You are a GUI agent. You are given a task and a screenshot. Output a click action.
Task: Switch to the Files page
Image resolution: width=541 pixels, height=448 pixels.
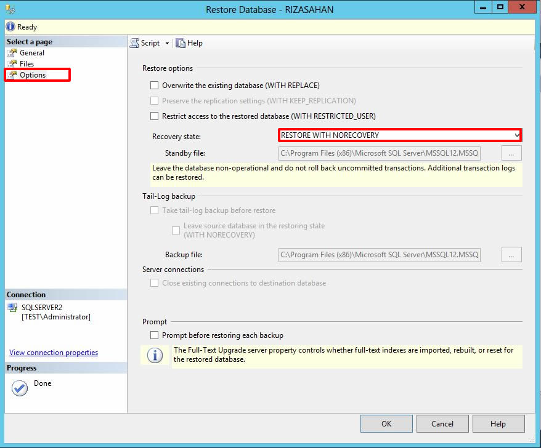click(x=26, y=64)
